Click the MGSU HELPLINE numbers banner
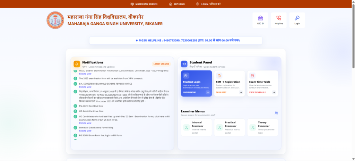Image resolution: width=355 pixels, height=161 pixels. [x=176, y=41]
